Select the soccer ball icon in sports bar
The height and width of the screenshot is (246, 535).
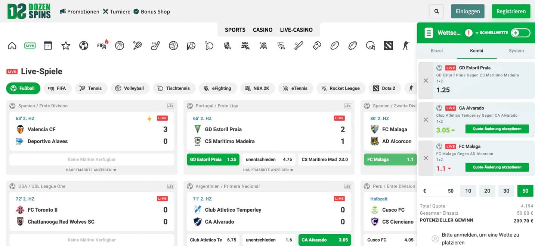84,46
